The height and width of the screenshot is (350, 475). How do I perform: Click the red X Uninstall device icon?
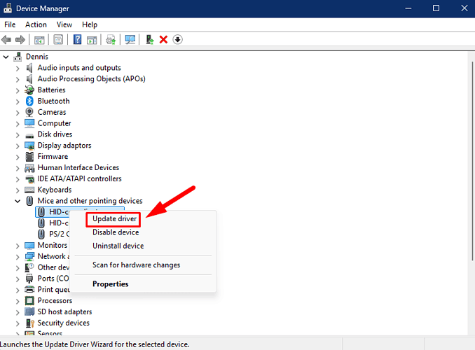(x=163, y=39)
